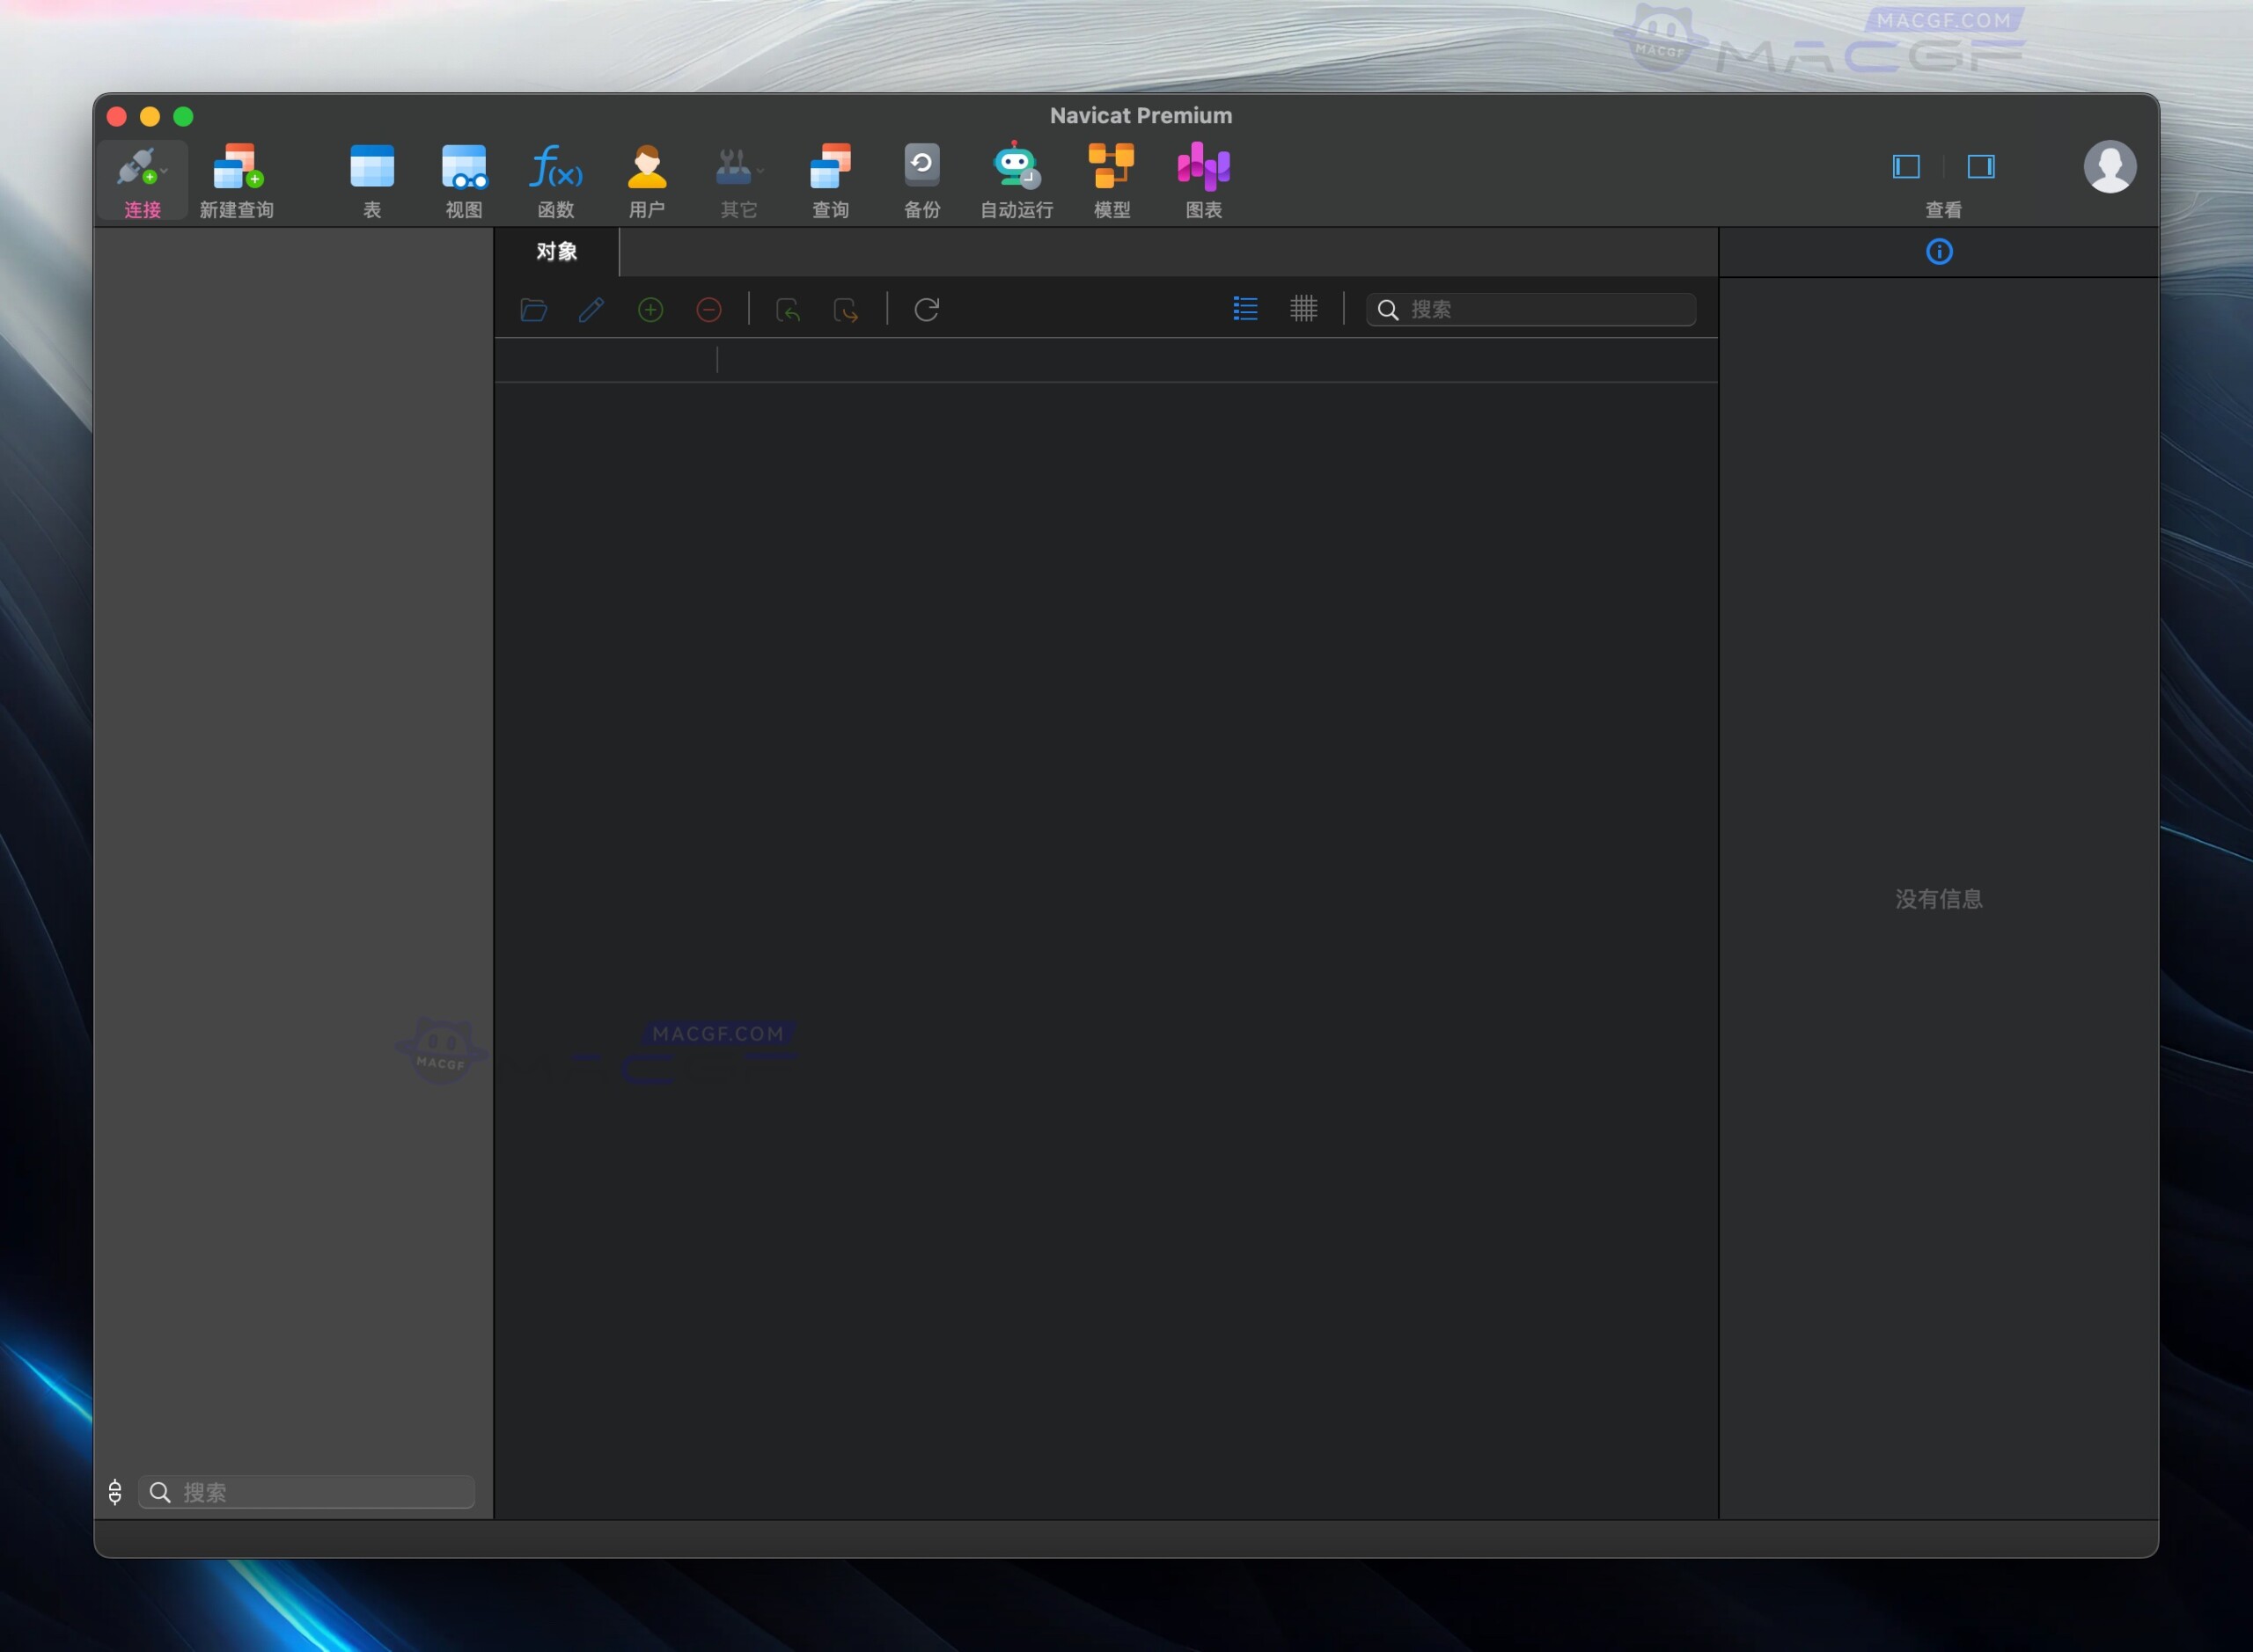The height and width of the screenshot is (1652, 2253).
Task: Click the refresh button in objects toolbar
Action: (x=927, y=310)
